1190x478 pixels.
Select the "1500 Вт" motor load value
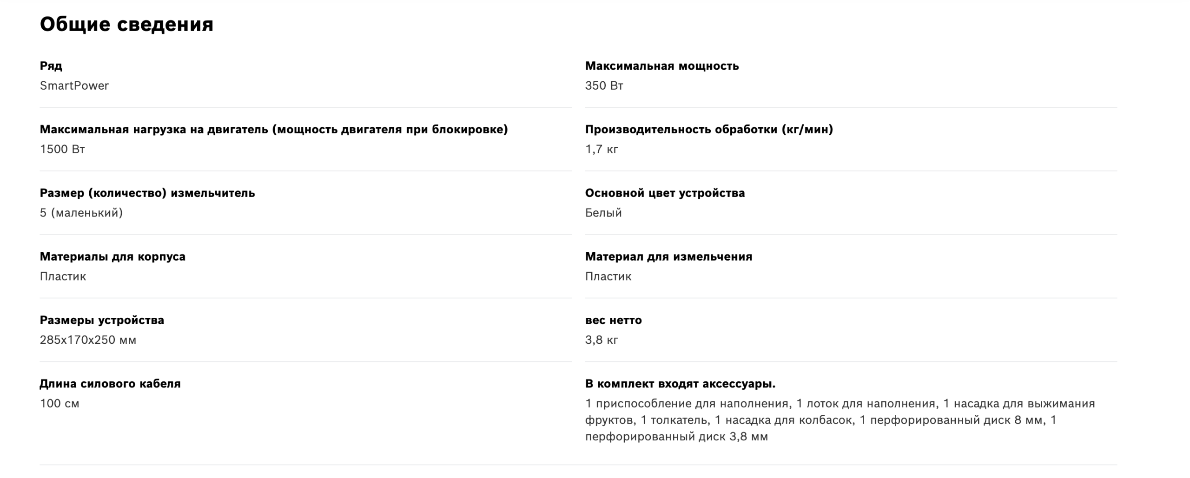point(62,150)
